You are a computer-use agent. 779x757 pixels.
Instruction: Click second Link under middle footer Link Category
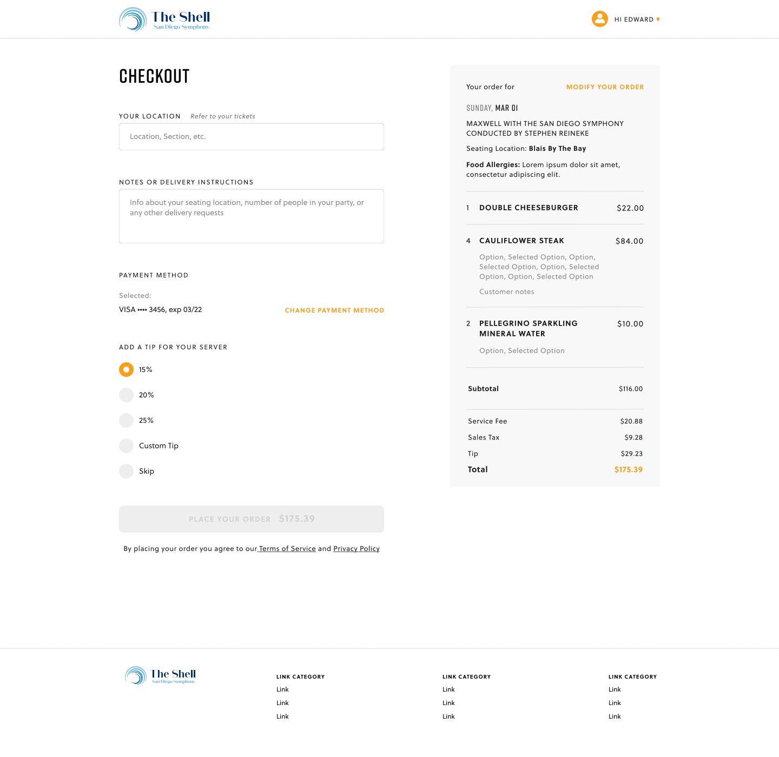pos(448,703)
